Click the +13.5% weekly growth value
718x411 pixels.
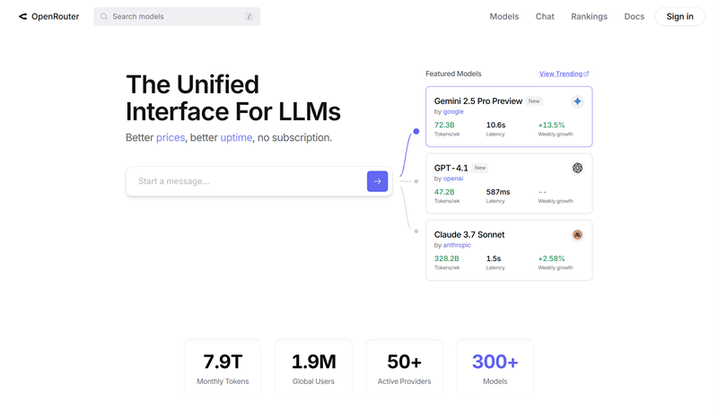(x=551, y=125)
